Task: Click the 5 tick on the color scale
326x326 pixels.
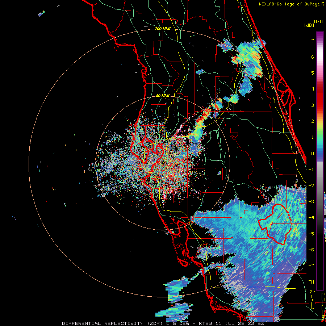Action: [313, 73]
